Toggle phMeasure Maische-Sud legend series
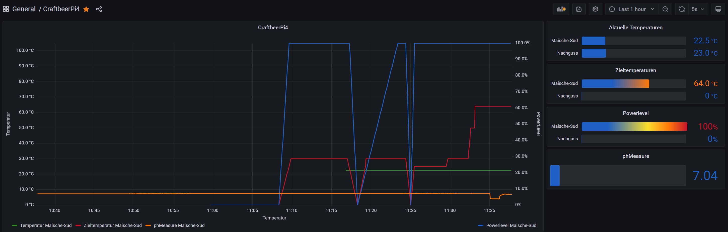 click(x=179, y=225)
